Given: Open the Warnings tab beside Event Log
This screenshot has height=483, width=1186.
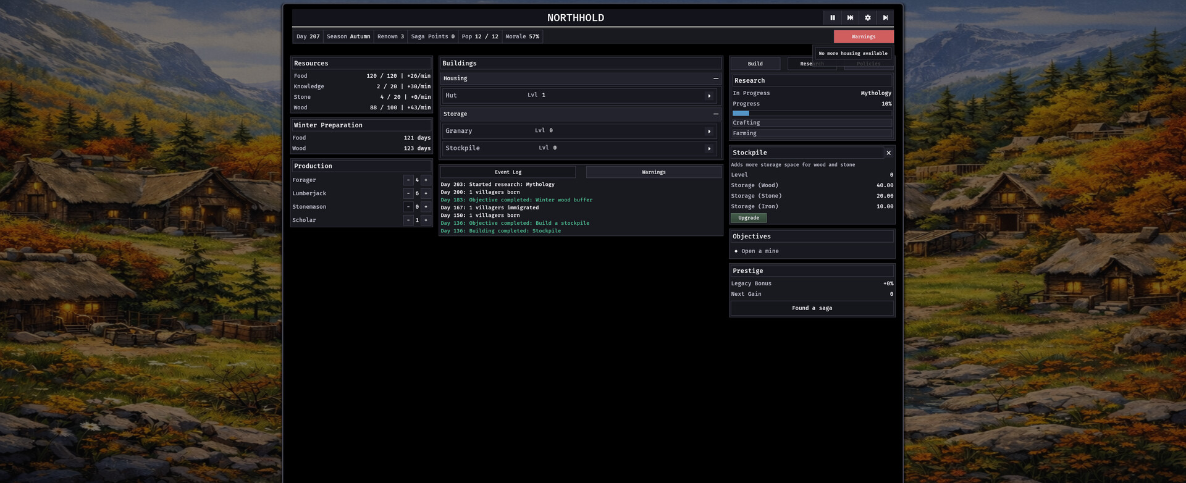Looking at the screenshot, I should 654,172.
